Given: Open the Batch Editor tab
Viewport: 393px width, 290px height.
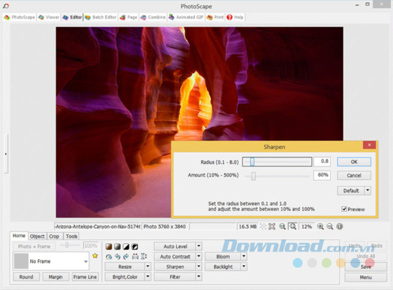Looking at the screenshot, I should 103,17.
